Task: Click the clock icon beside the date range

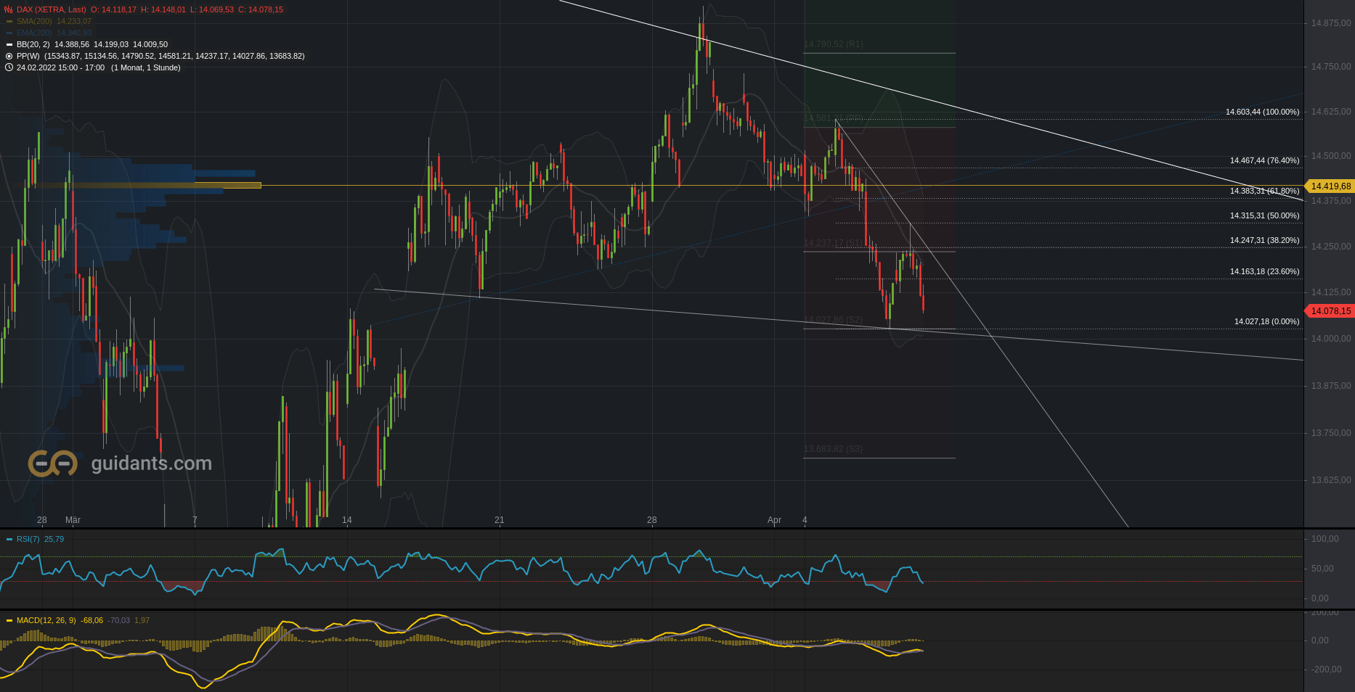Action: [x=9, y=67]
